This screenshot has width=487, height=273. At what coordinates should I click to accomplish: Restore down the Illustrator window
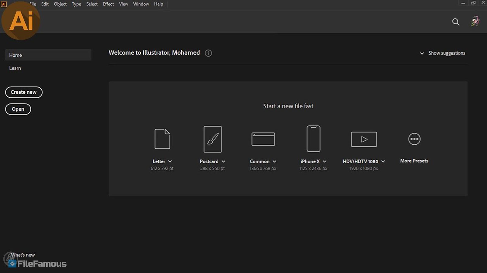click(473, 3)
